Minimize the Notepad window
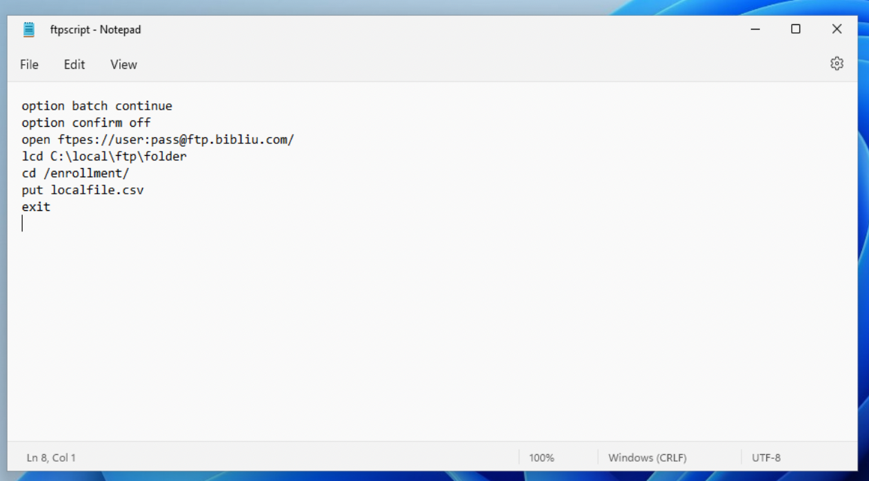Viewport: 869px width, 481px height. click(756, 30)
